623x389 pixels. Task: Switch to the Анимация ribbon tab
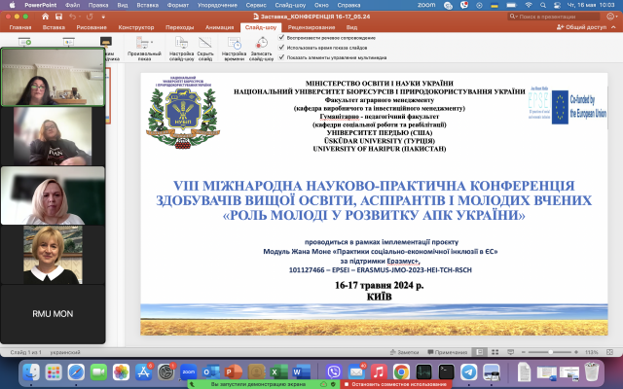pyautogui.click(x=220, y=27)
